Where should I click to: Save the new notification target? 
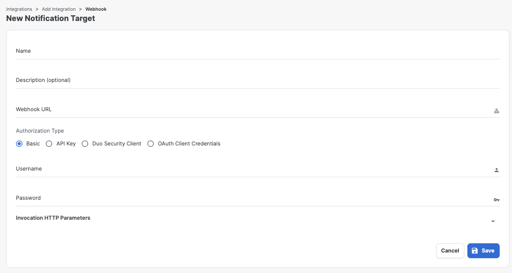[483, 250]
